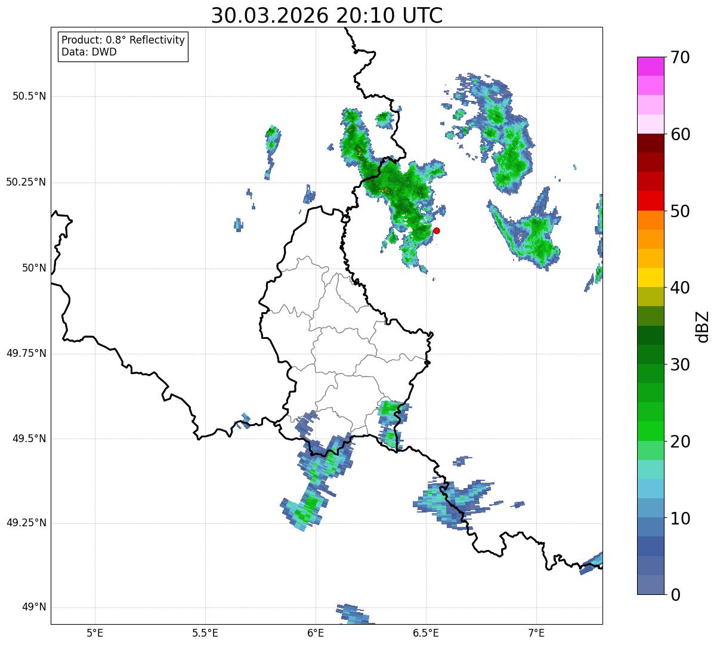Click the longitude label "5.5°E"

click(x=205, y=632)
